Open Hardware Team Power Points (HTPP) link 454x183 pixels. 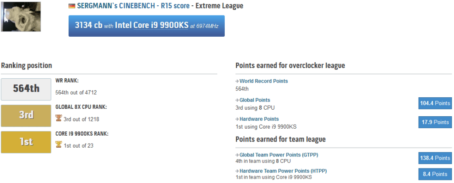point(283,171)
